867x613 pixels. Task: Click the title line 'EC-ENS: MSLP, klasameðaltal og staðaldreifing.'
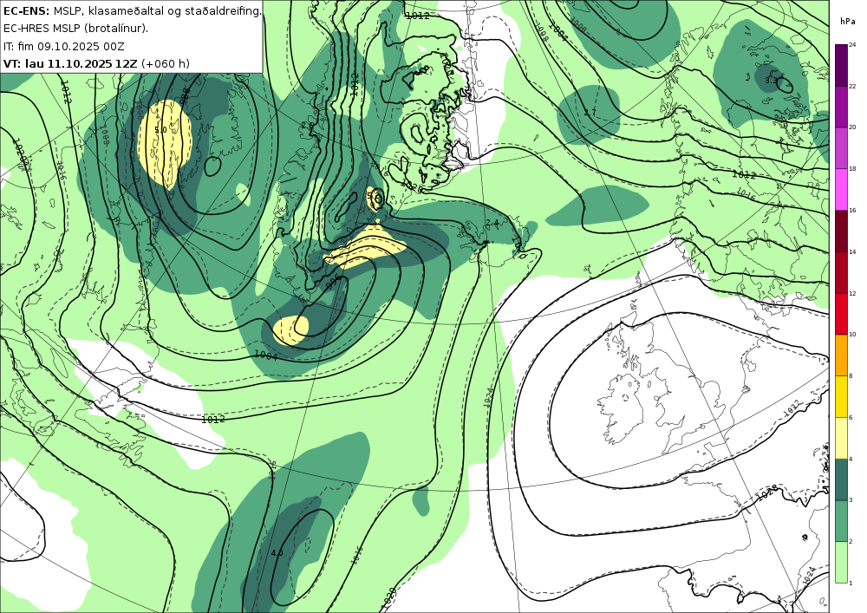click(132, 10)
